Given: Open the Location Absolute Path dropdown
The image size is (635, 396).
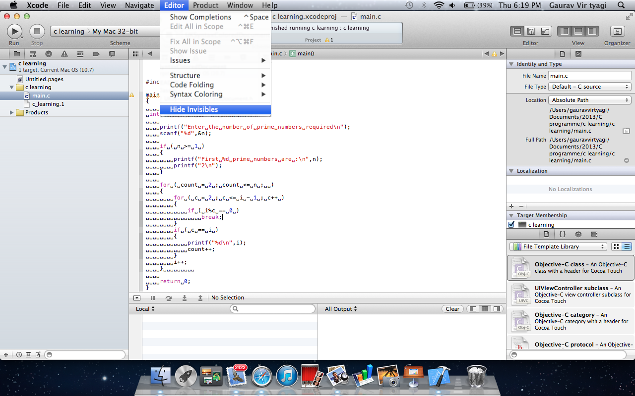Looking at the screenshot, I should coord(590,100).
